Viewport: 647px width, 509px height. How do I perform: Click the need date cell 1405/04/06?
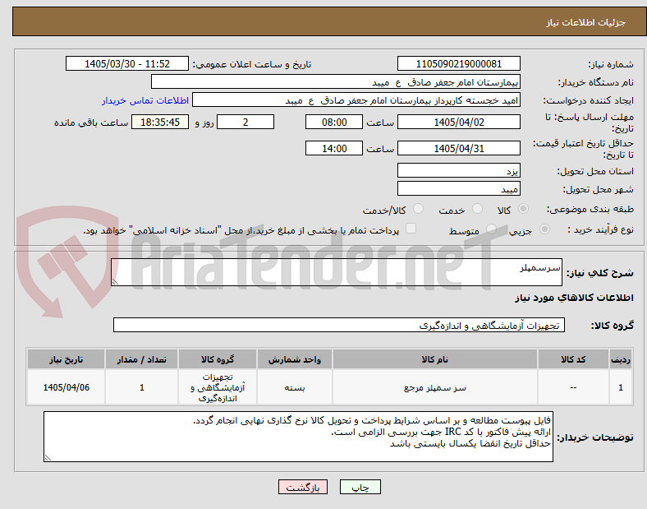coord(66,387)
